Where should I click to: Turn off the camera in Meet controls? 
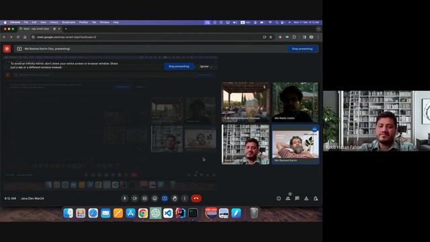134,198
